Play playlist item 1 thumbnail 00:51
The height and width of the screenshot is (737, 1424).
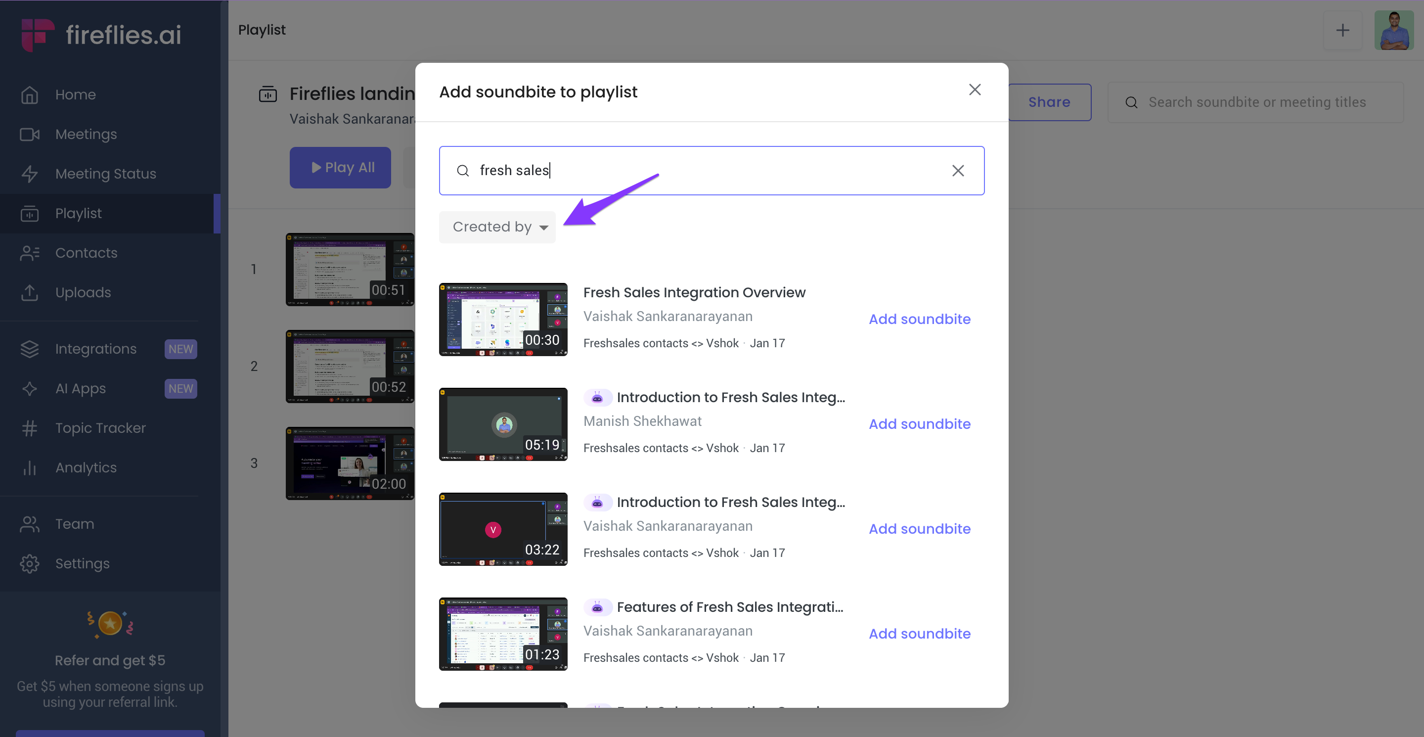[x=350, y=269]
